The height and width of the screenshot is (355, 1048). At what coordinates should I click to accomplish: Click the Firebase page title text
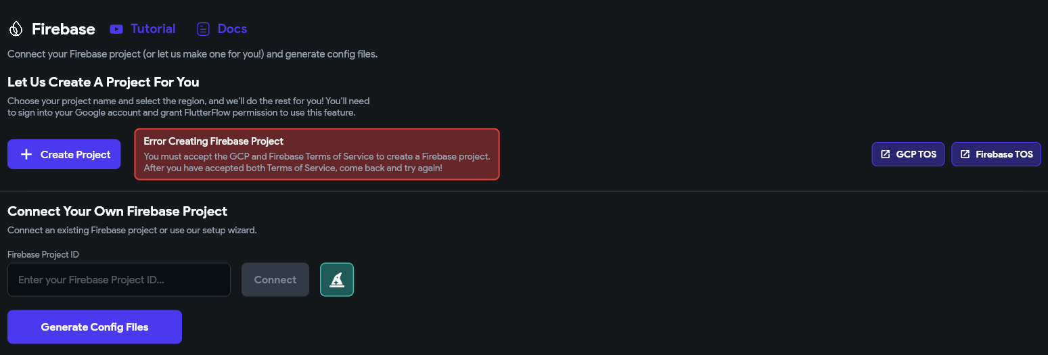tap(64, 29)
